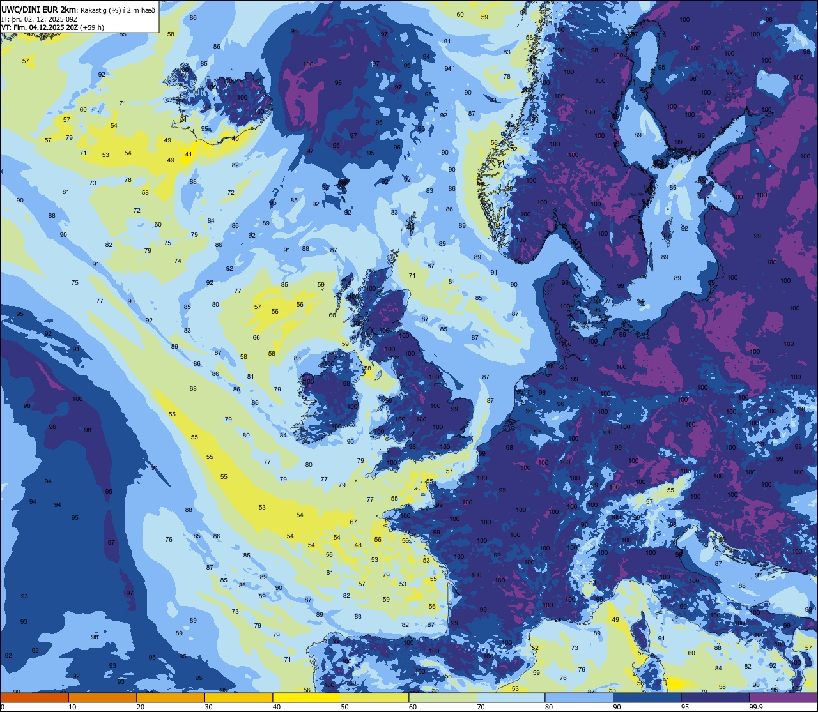This screenshot has height=712, width=818.
Task: Click the legend tick label "40"
Action: pyautogui.click(x=277, y=707)
